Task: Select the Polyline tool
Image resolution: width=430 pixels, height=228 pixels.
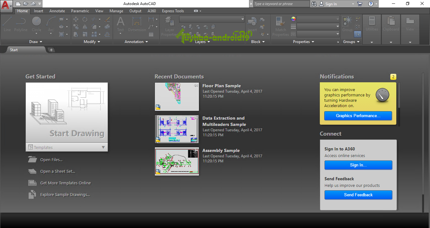Action: 21,24
